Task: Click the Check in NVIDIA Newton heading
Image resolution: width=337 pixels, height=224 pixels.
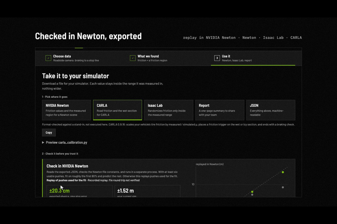Action: pyautogui.click(x=67, y=166)
